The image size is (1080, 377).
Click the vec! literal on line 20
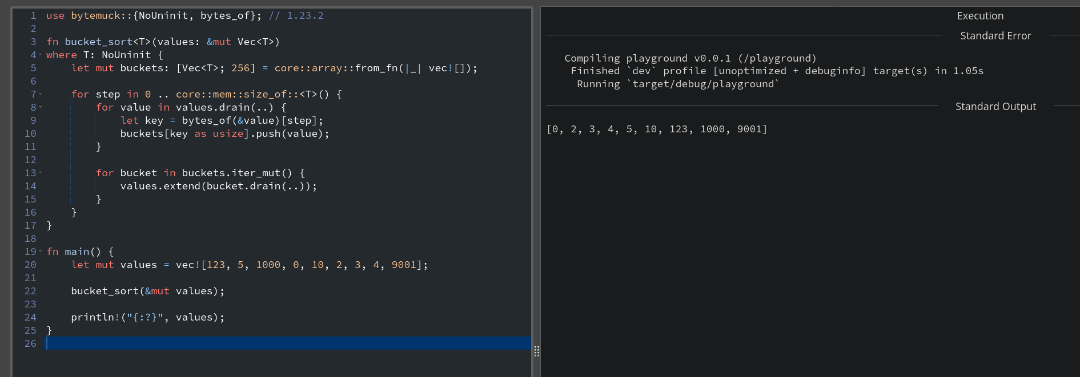pyautogui.click(x=299, y=265)
